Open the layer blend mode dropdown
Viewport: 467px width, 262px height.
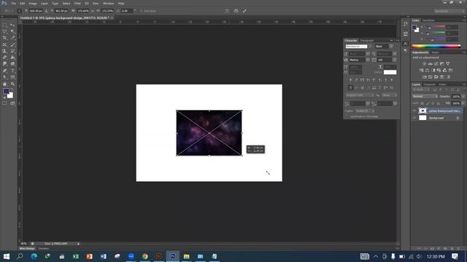click(425, 97)
